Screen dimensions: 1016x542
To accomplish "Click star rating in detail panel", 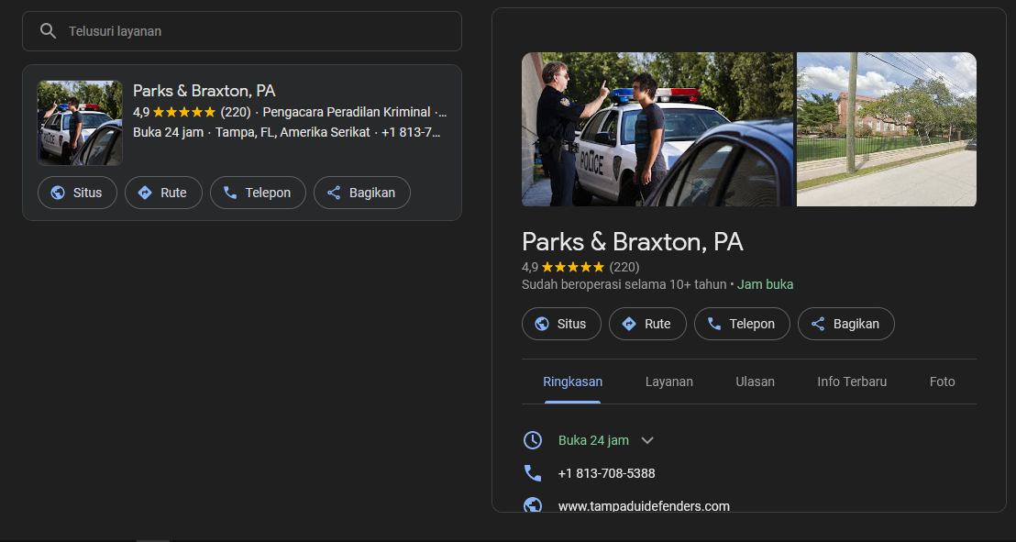I will 573,267.
